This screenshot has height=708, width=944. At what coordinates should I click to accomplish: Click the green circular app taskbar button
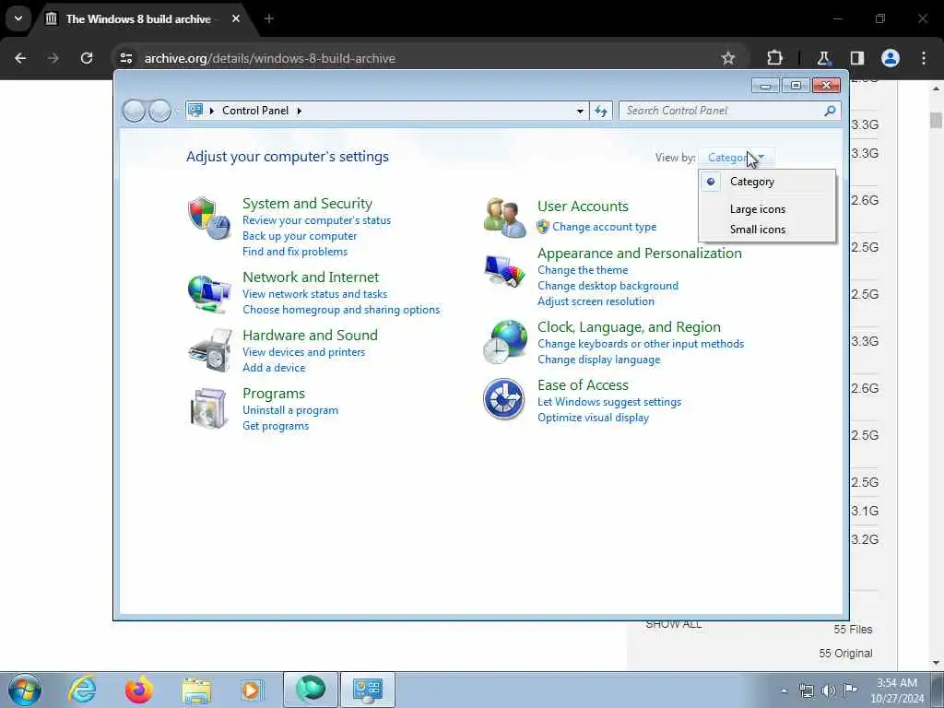tap(311, 690)
